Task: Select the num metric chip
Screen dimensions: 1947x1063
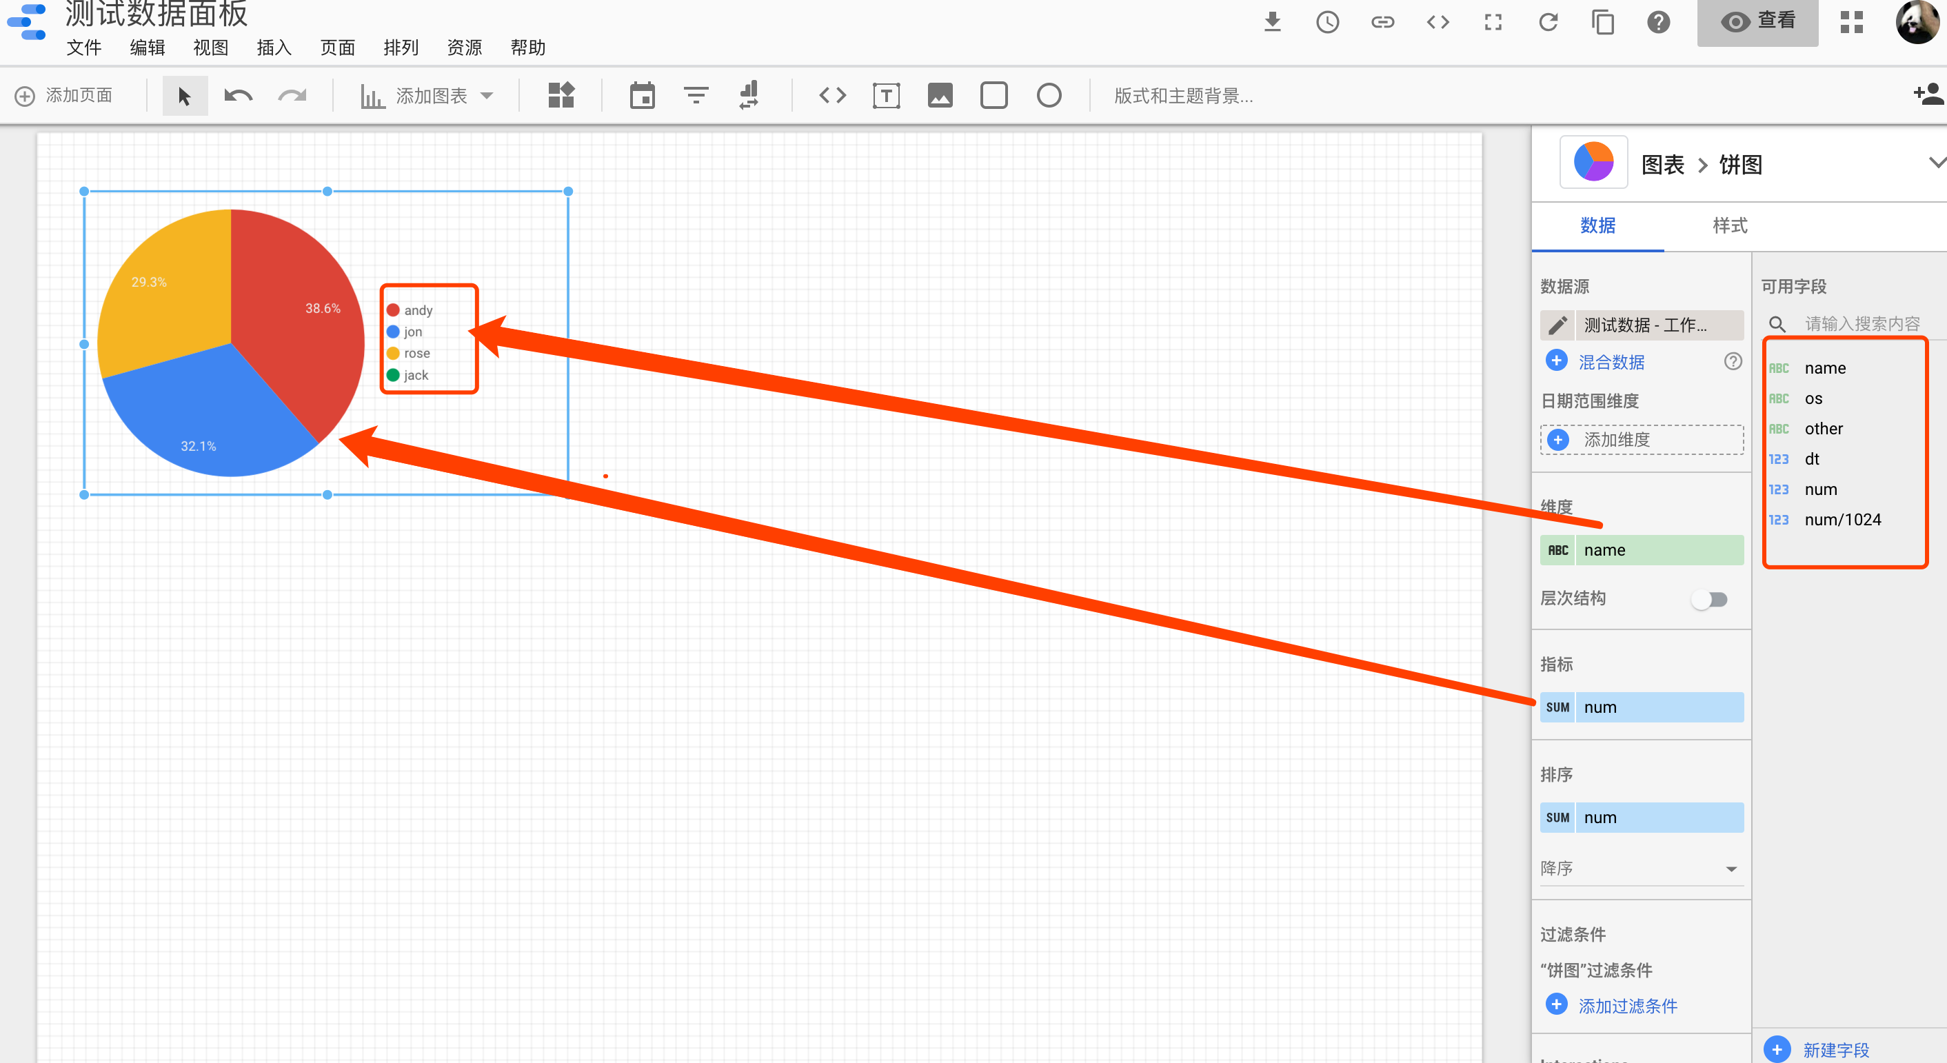Action: coord(1641,707)
